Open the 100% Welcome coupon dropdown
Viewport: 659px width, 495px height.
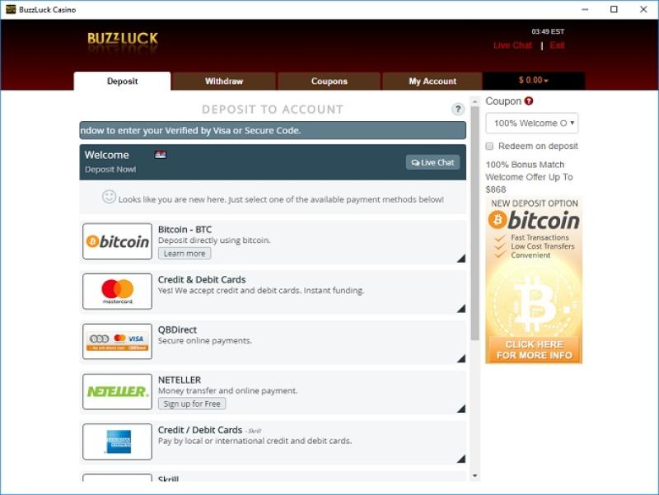pyautogui.click(x=531, y=124)
